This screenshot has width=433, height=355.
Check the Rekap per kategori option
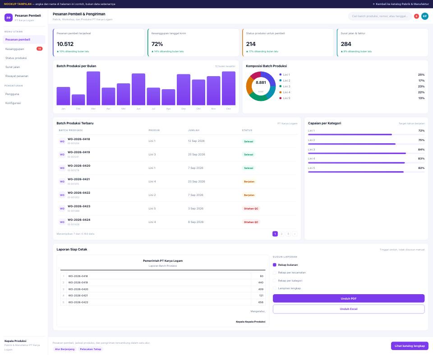(275, 281)
